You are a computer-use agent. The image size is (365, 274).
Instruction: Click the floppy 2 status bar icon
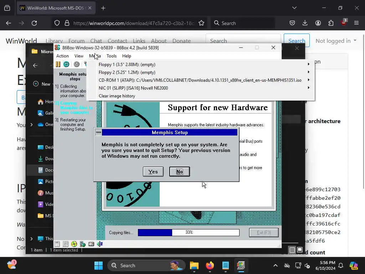[x=66, y=244]
